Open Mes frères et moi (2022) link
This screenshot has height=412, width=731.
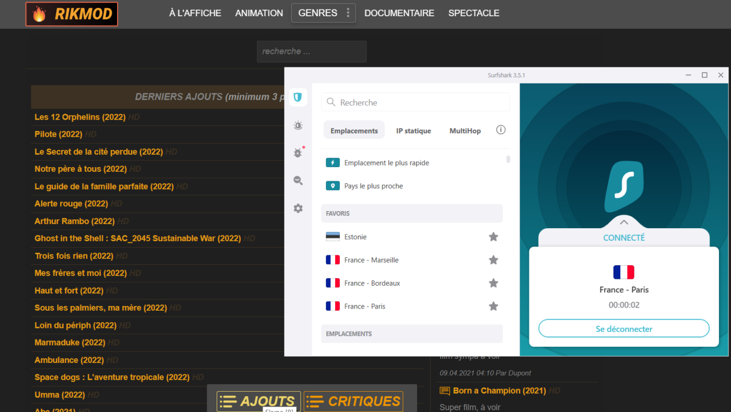click(81, 273)
